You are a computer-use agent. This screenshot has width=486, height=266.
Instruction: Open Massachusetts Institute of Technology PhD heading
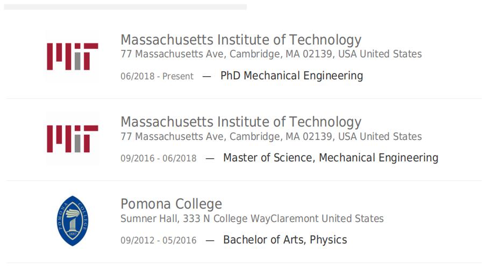pos(241,40)
